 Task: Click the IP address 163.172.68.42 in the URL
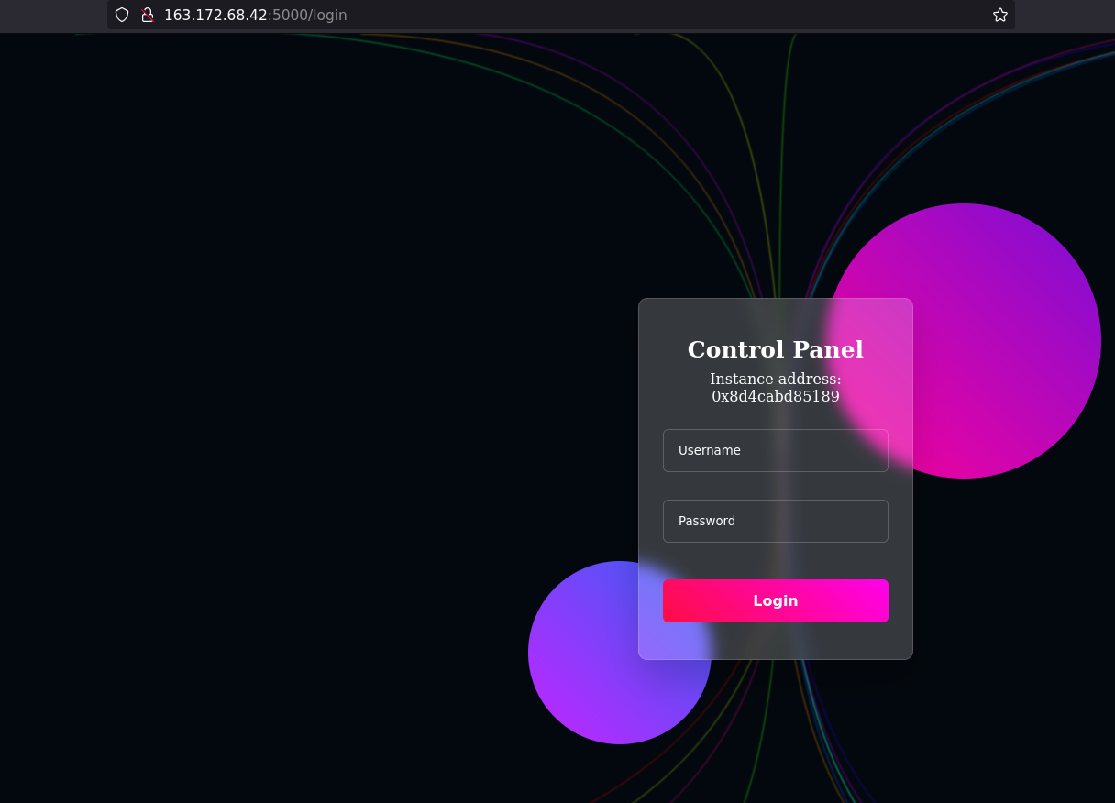coord(217,15)
